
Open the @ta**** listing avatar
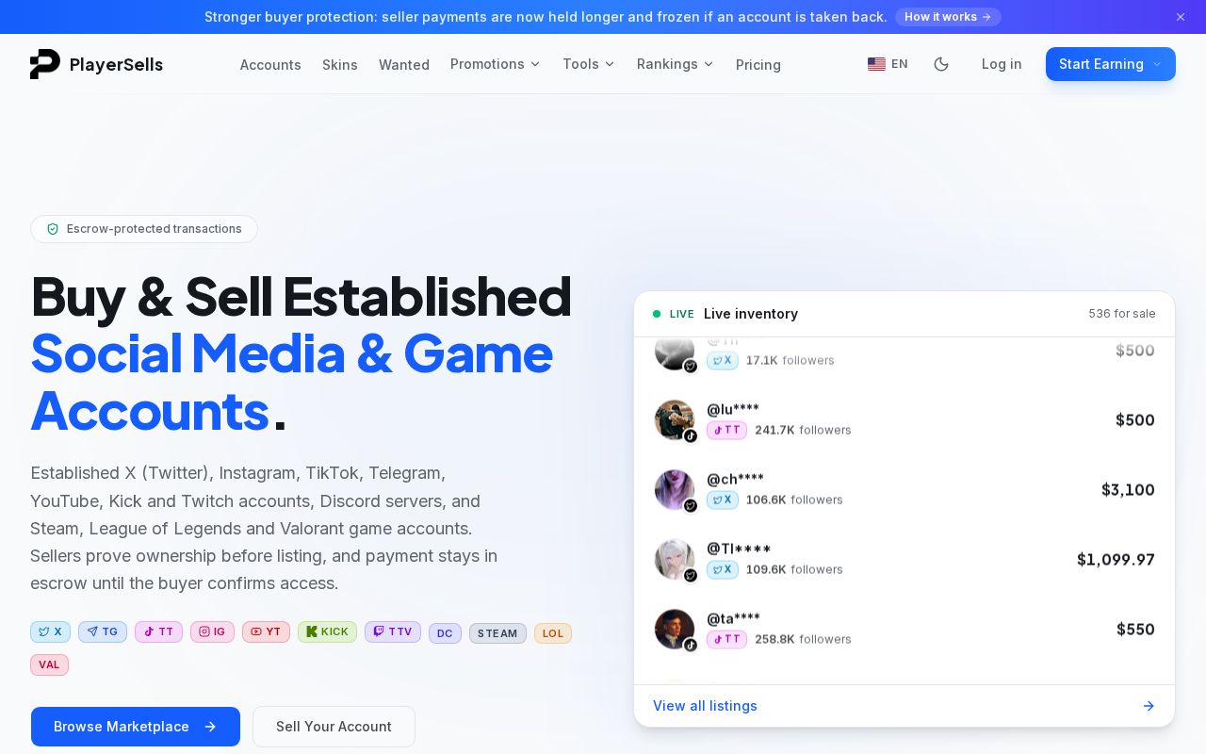click(x=675, y=630)
